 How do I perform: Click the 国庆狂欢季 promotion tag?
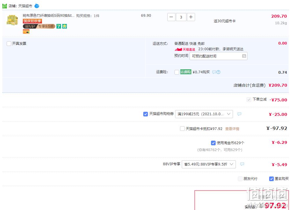(32, 21)
